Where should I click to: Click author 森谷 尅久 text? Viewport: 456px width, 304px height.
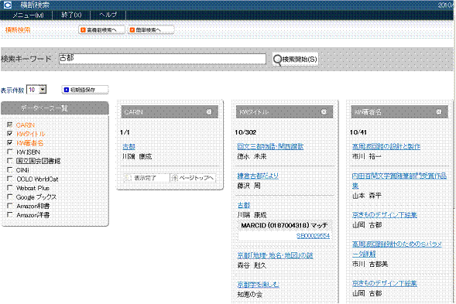(252, 265)
